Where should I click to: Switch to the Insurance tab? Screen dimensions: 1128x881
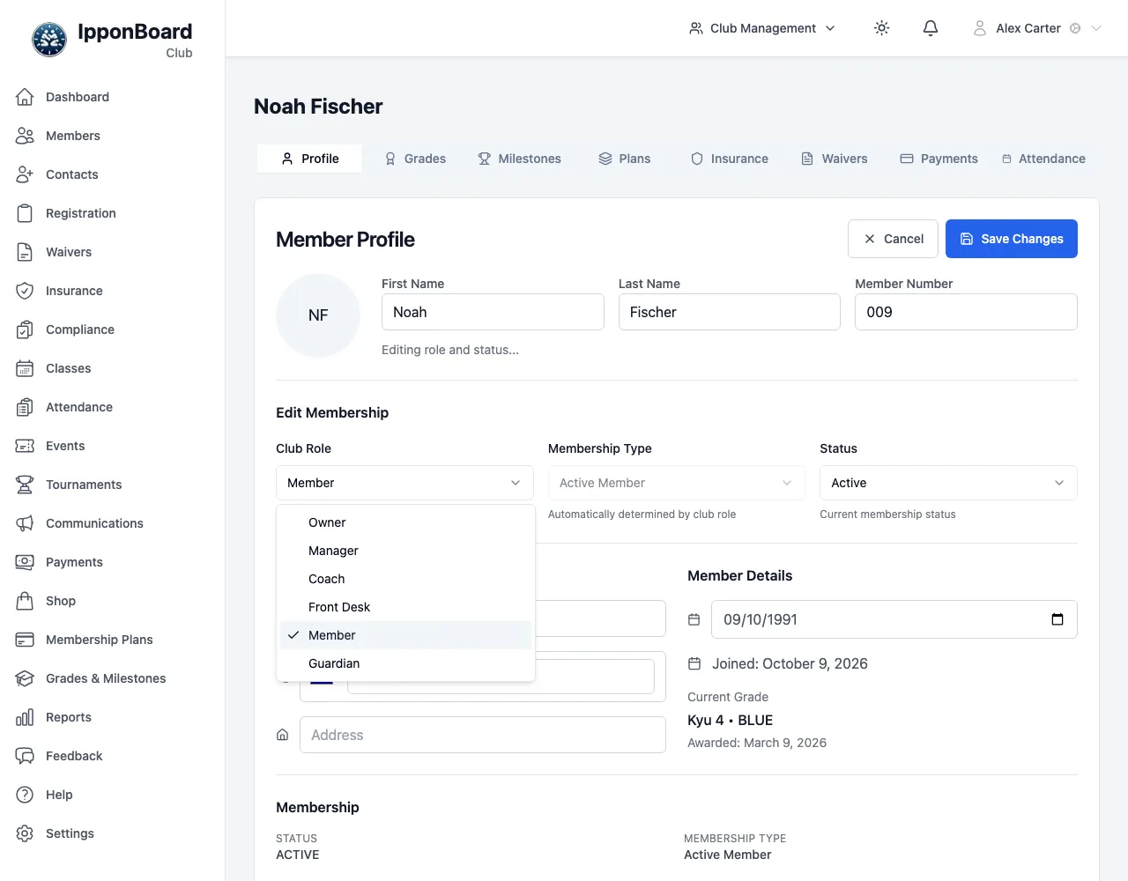[730, 159]
